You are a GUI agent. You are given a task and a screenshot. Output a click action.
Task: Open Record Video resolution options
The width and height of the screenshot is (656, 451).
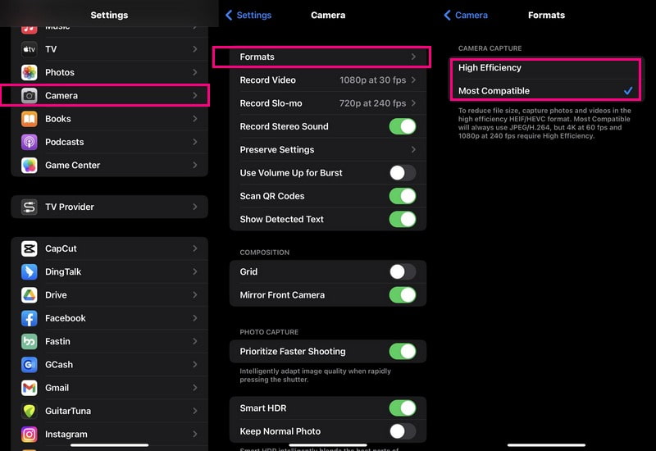327,80
